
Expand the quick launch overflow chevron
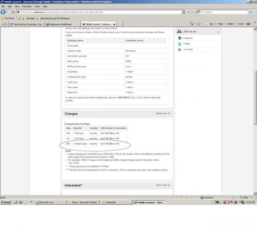click(31, 202)
